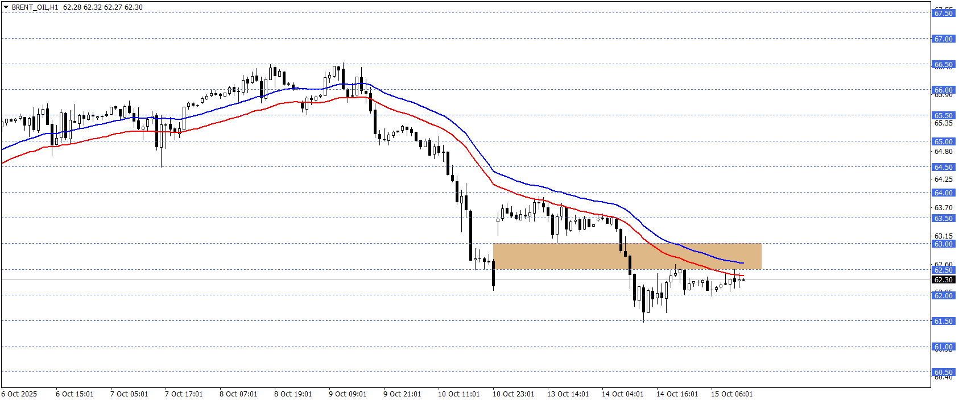This screenshot has width=959, height=401.
Task: Click the black 62.30 current price label
Action: click(x=943, y=279)
